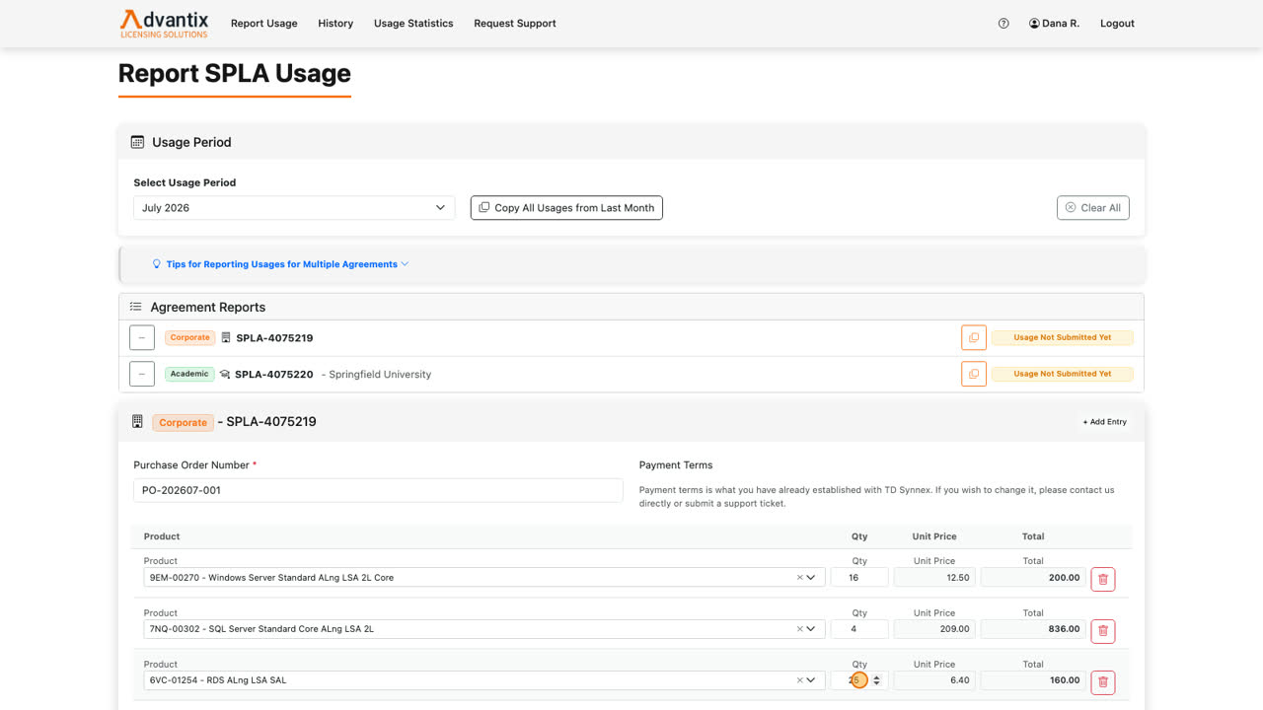Click Copy All Usages from Last Month
1263x710 pixels.
pos(566,208)
